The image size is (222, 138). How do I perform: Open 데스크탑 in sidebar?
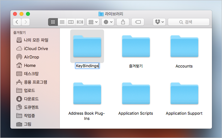pos(35,74)
